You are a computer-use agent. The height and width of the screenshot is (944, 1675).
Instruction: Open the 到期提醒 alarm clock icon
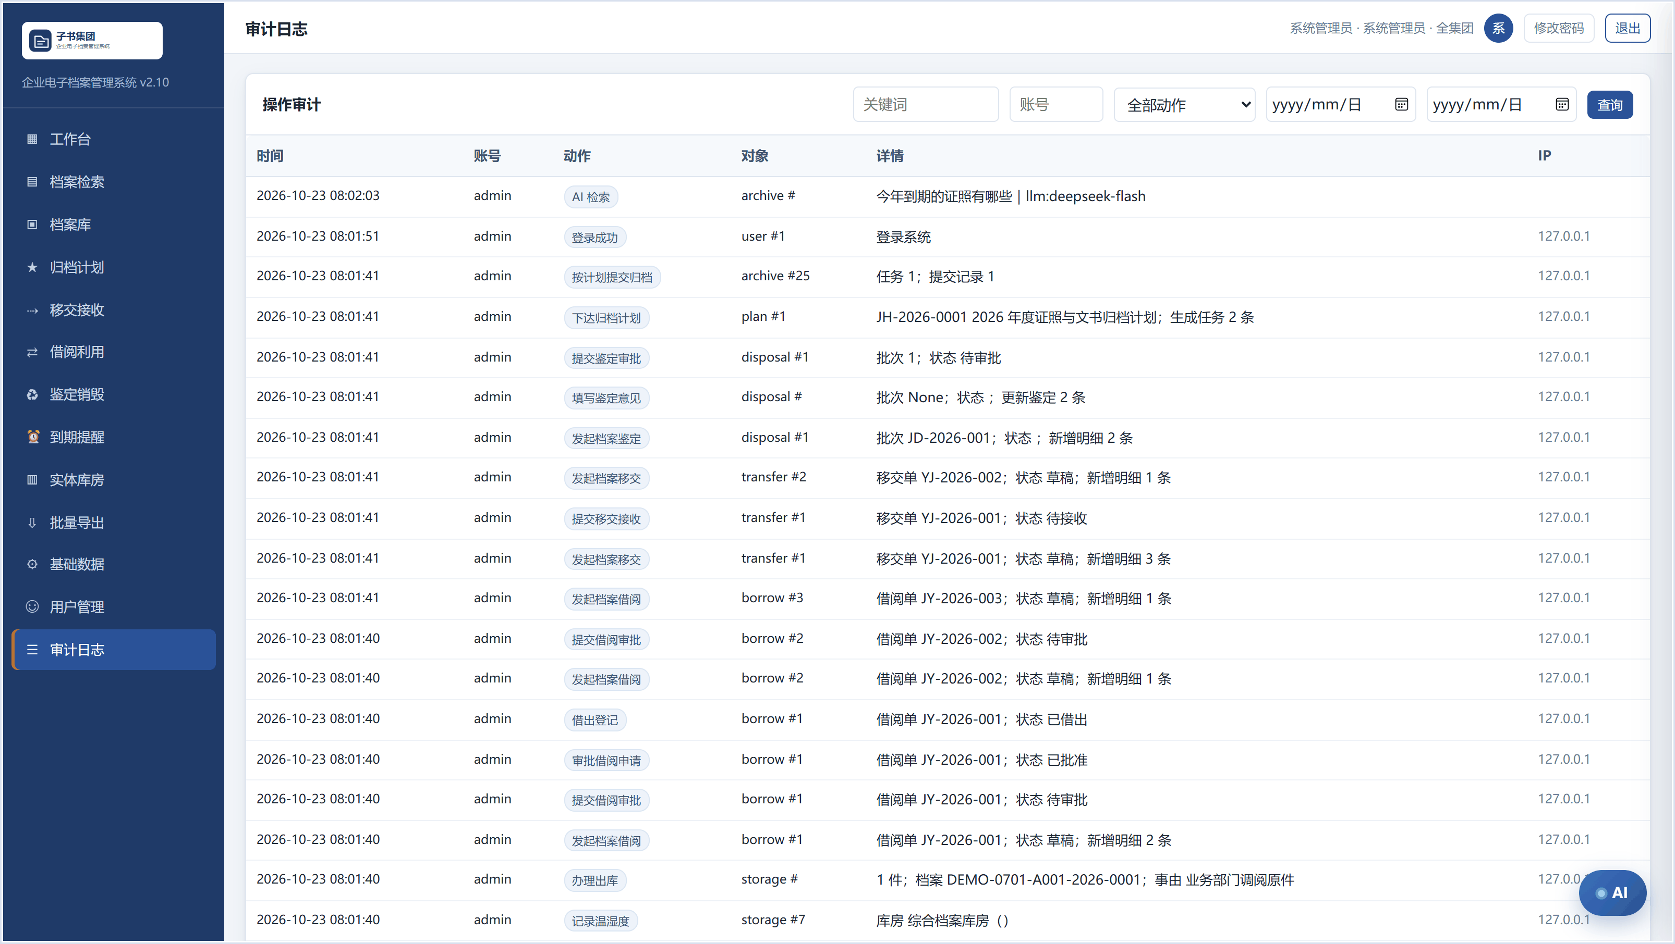[x=32, y=437]
